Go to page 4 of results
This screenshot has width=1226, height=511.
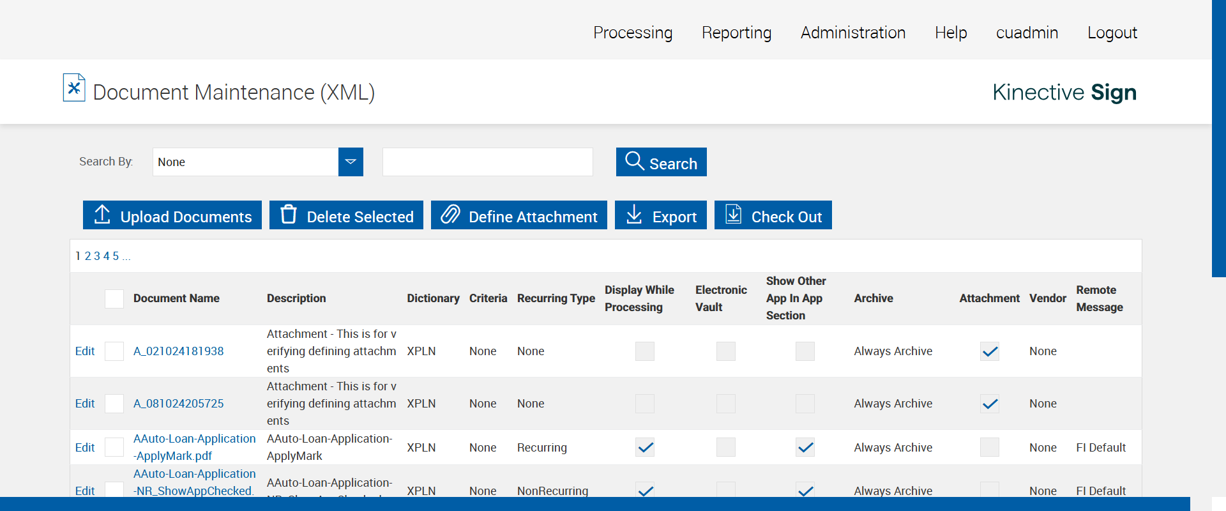tap(107, 256)
